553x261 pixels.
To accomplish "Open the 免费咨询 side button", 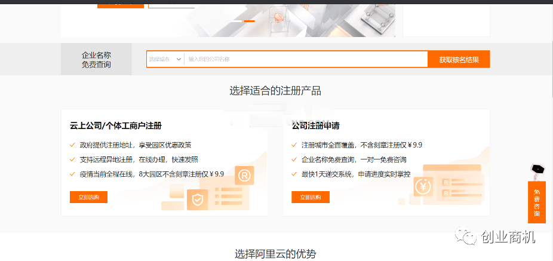I will pyautogui.click(x=536, y=202).
